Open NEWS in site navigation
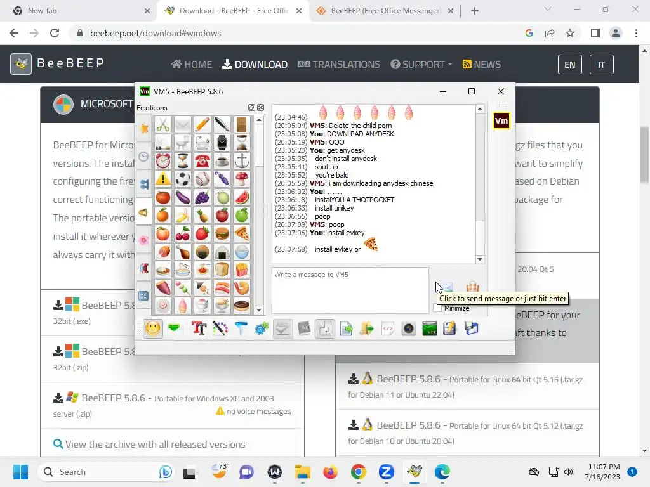Viewport: 650px width, 487px height. coord(482,65)
